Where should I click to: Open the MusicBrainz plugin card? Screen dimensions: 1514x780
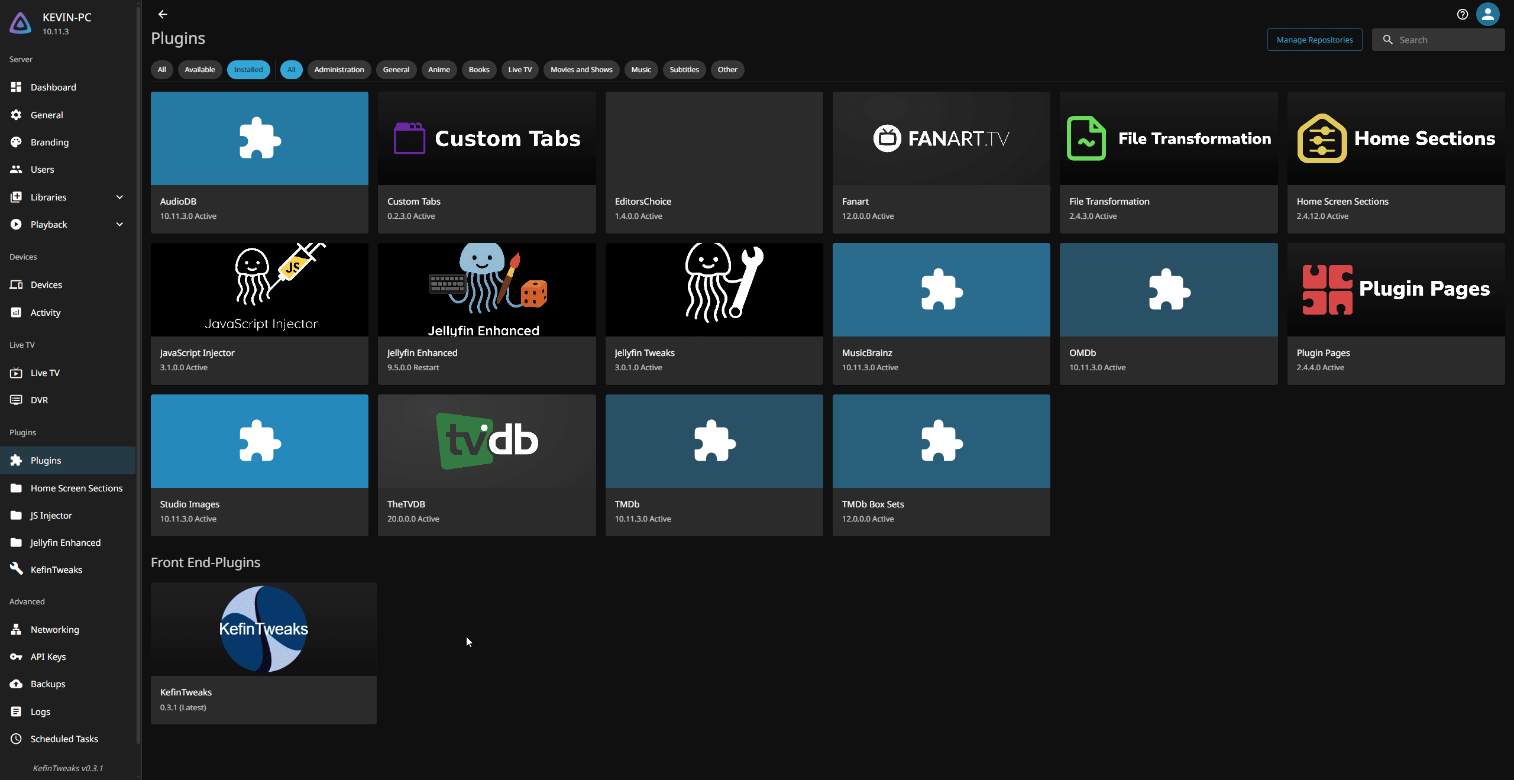942,313
